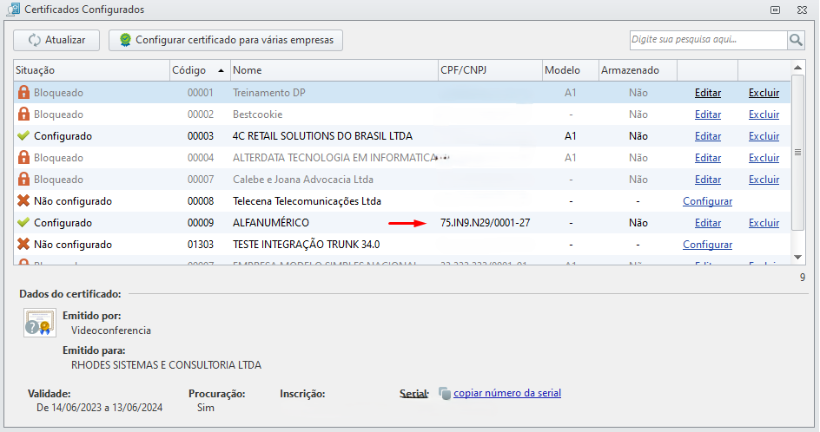
Task: Click the red X icon for Telecena row
Action: tap(23, 200)
